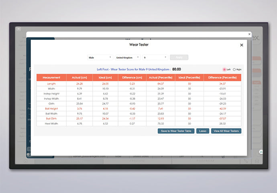This screenshot has height=193, width=277.
Task: Close the Wear Tester dialog with X
Action: pyautogui.click(x=241, y=45)
